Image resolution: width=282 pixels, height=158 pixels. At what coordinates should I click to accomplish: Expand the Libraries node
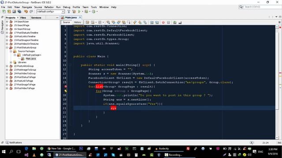click(11, 62)
